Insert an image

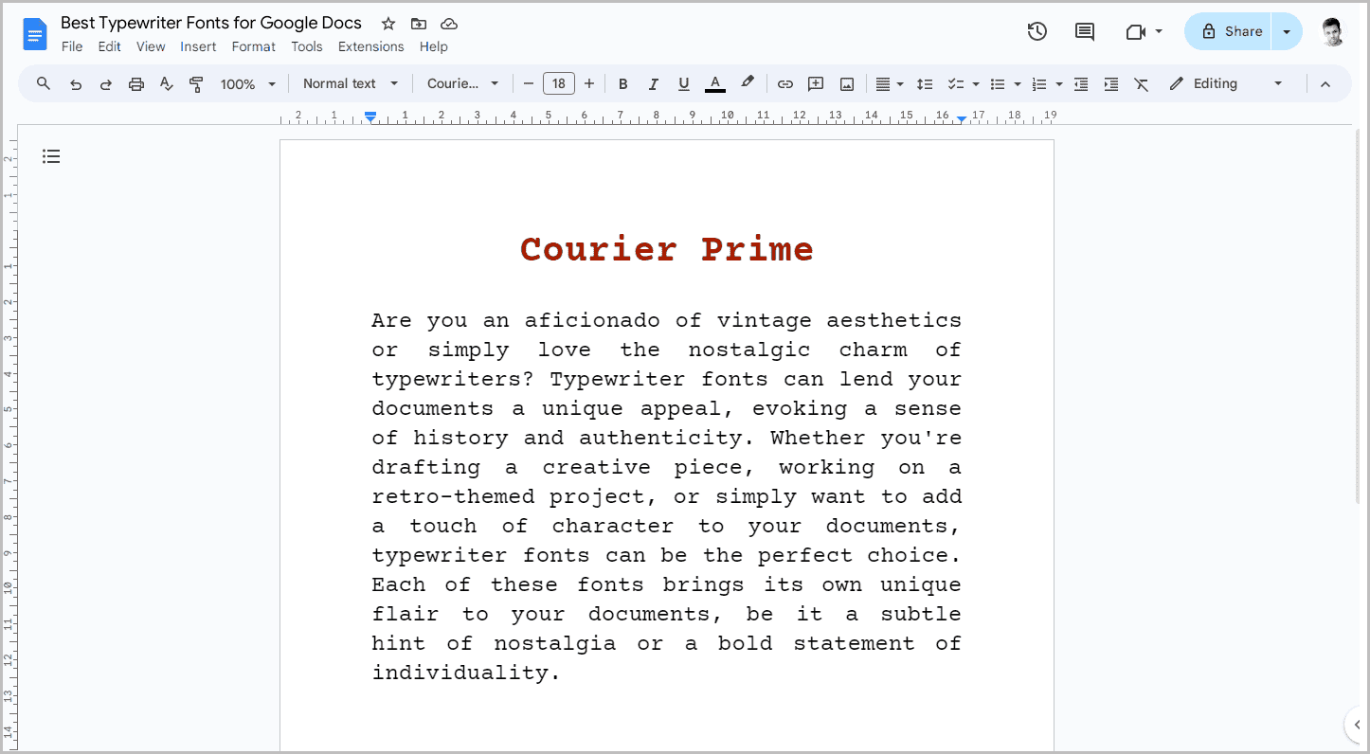pos(847,84)
